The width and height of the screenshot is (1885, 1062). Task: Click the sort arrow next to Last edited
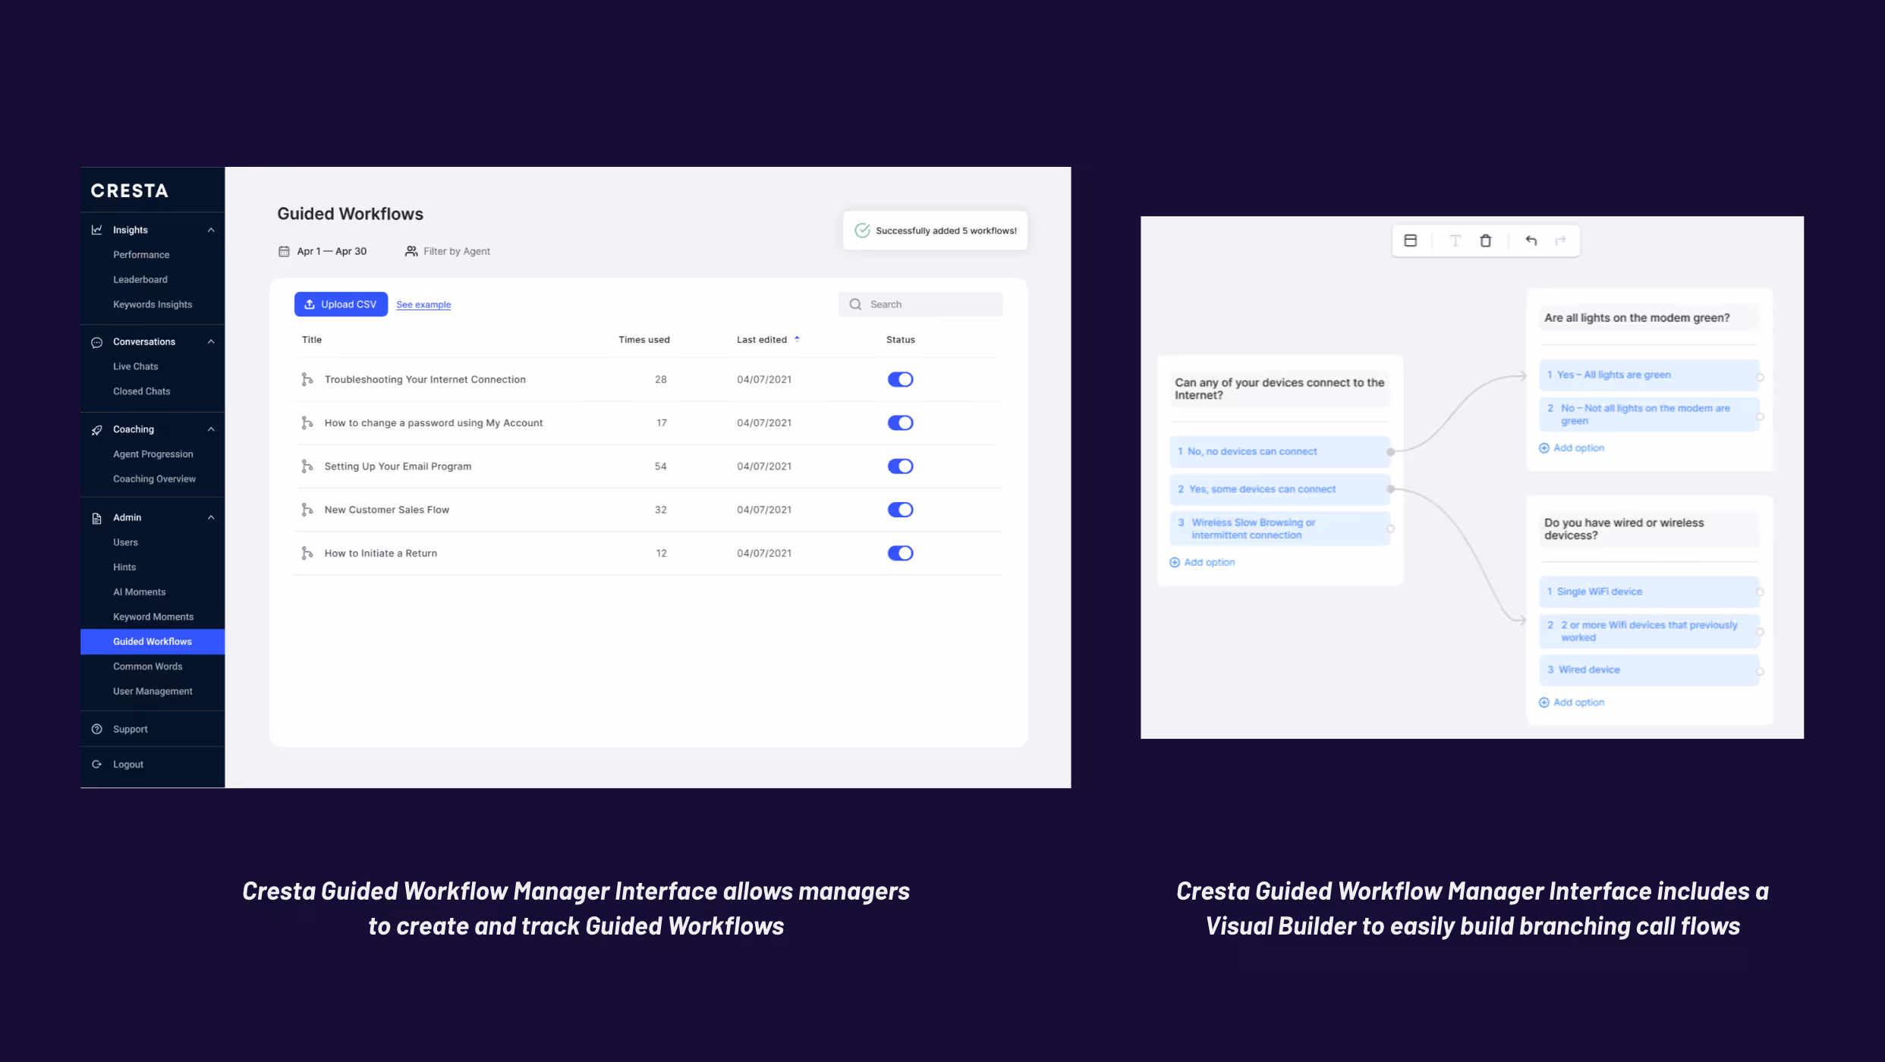pyautogui.click(x=797, y=339)
